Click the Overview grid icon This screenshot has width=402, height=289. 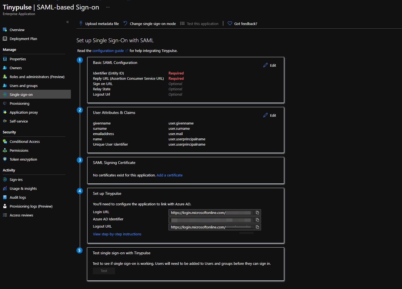pyautogui.click(x=5, y=29)
